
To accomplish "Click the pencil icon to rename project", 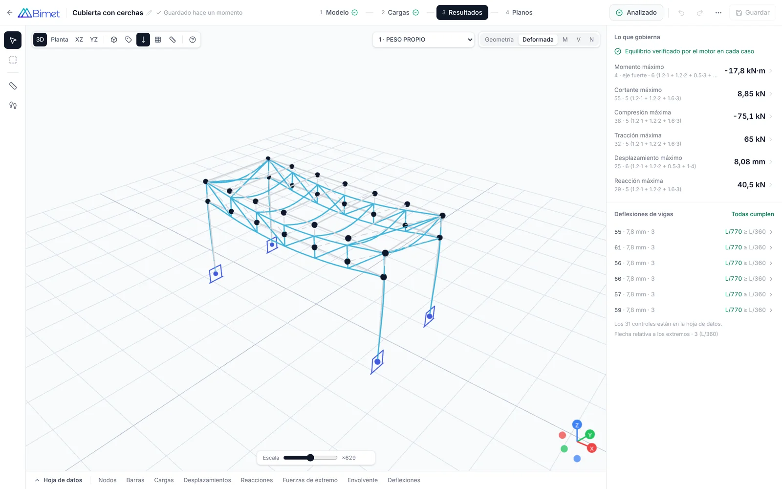I will 149,13.
